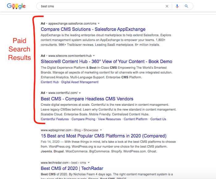The image size is (216, 179).
Task: Click the Sitecore ad description starting 'The Digital Experience Platform'
Action: pyautogui.click(x=106, y=72)
